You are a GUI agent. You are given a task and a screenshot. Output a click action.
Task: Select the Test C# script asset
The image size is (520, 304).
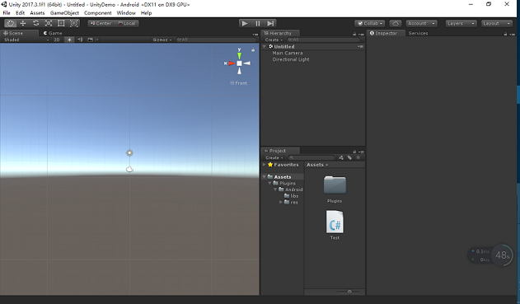335,225
